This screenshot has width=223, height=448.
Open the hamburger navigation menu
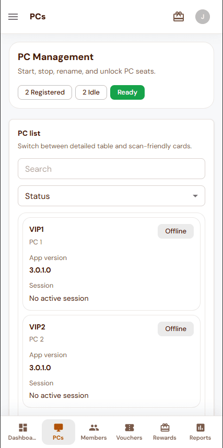click(x=13, y=17)
